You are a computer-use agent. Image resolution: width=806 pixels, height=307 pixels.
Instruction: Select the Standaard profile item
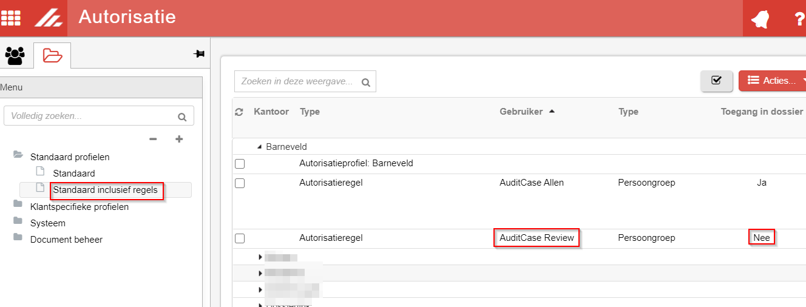73,174
